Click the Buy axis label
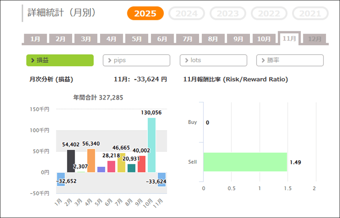 coord(192,122)
